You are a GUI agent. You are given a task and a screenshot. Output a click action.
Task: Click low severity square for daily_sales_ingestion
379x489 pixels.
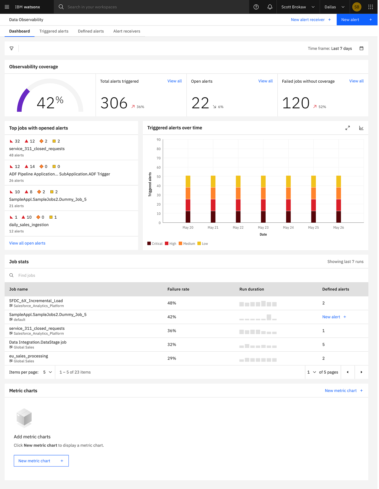tap(51, 217)
